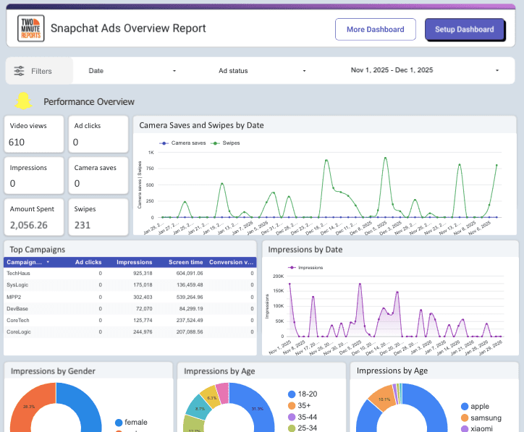524x432 pixels.
Task: Click the Conversion value column header
Action: tap(232, 262)
